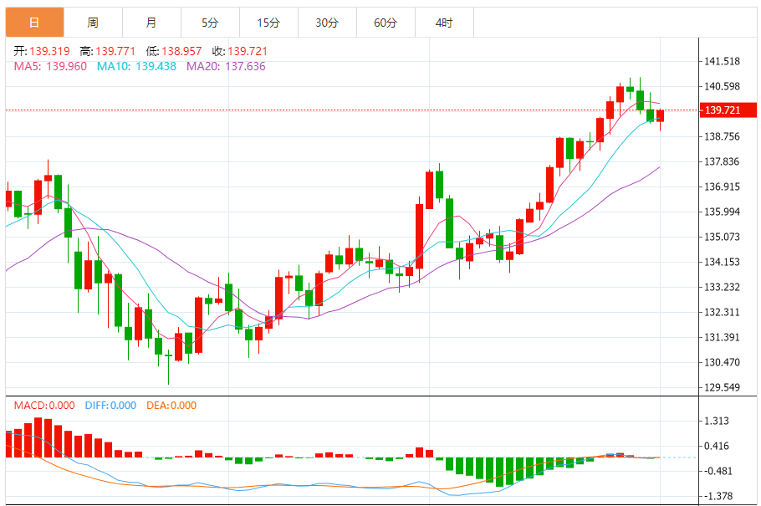
Task: Click the latest red candlestick at chart end
Action: point(660,116)
